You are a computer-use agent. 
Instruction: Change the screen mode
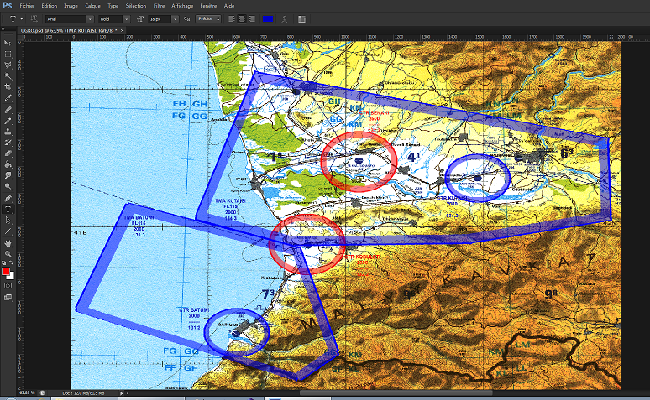[x=8, y=298]
